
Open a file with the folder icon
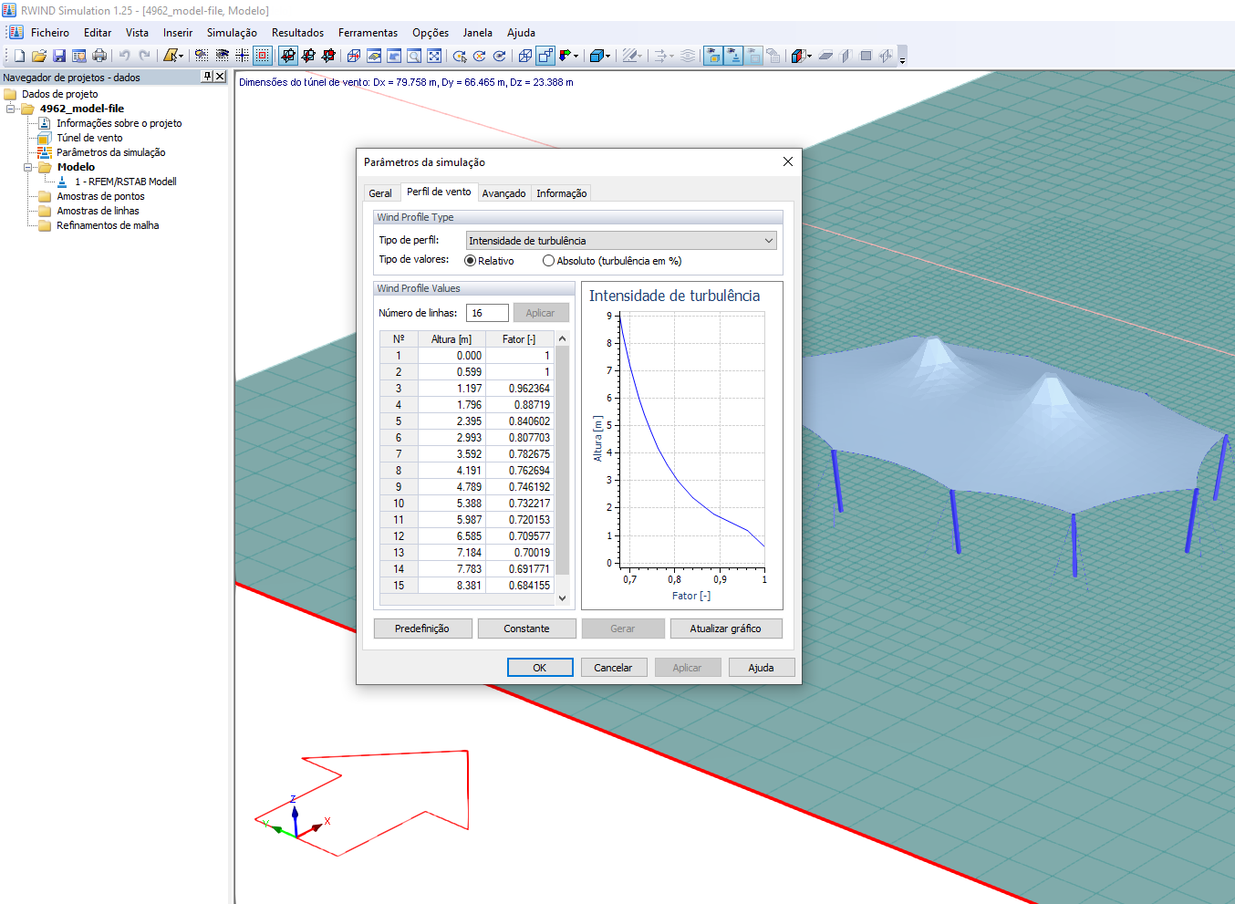(39, 56)
